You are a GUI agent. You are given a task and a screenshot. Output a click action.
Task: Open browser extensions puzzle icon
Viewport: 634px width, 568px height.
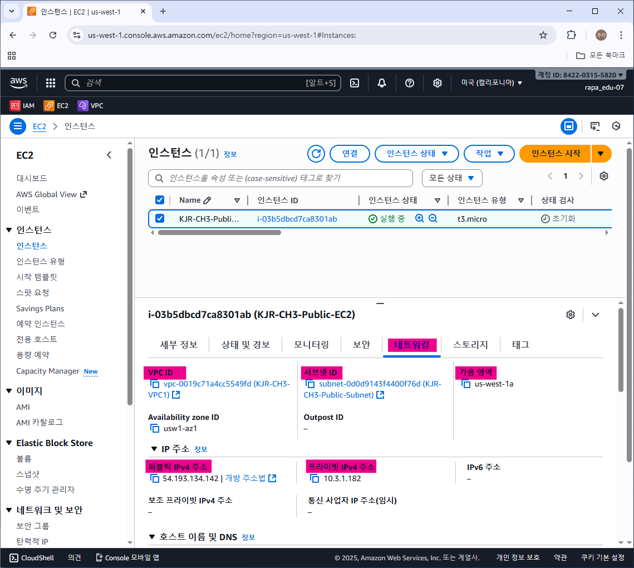click(571, 35)
